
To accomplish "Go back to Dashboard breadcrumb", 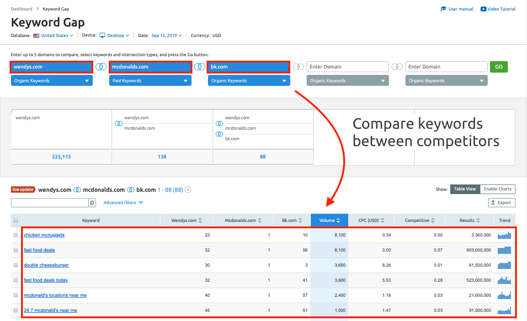I will (21, 9).
